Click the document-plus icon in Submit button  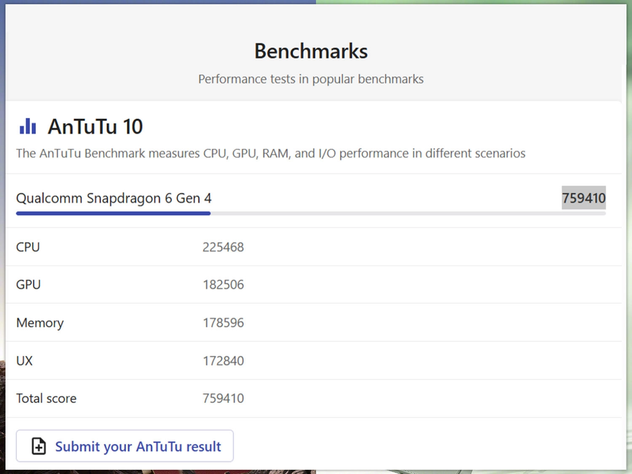click(x=39, y=446)
